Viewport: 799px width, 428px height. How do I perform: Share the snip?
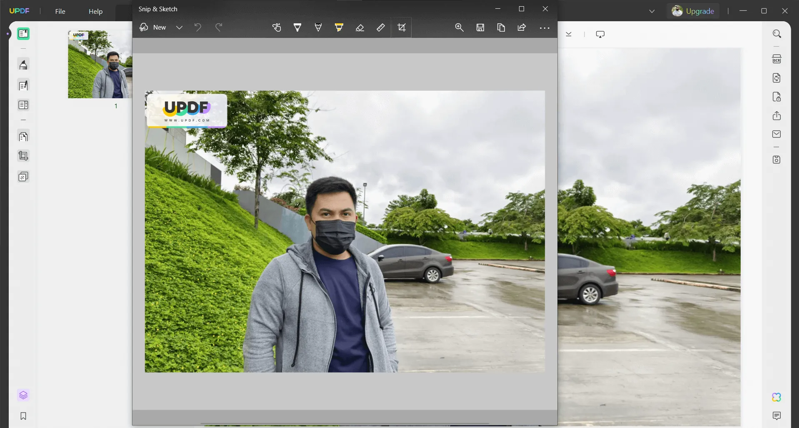(x=522, y=27)
